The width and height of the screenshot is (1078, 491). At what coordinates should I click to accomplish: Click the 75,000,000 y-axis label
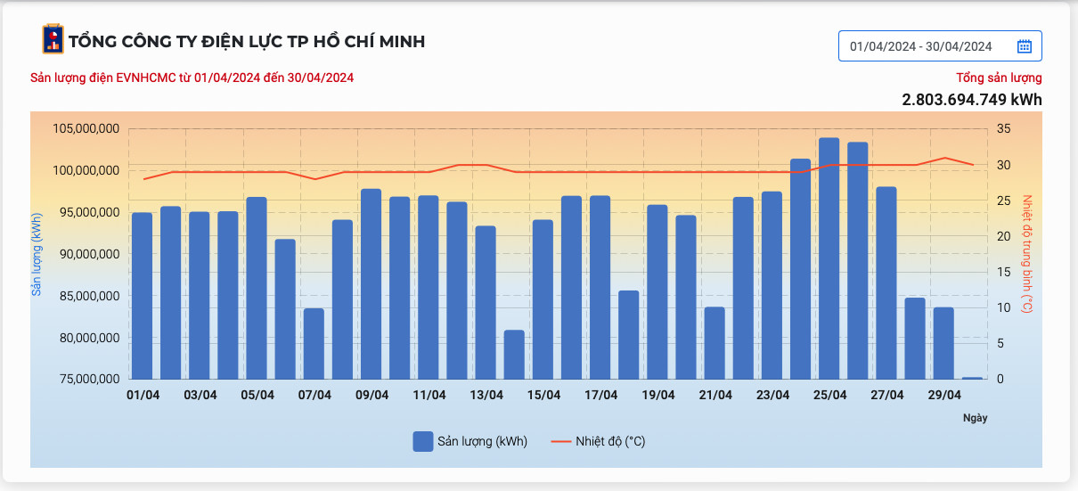coord(89,380)
